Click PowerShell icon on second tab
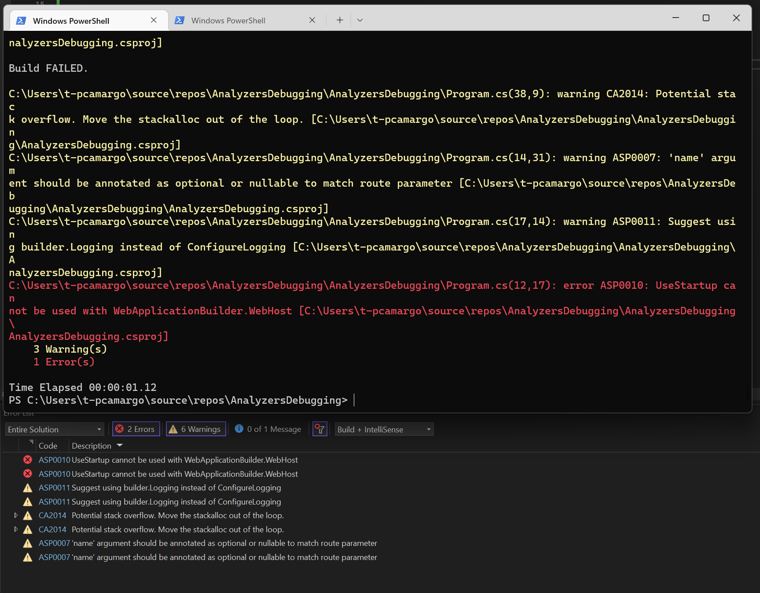Viewport: 760px width, 593px height. click(179, 20)
